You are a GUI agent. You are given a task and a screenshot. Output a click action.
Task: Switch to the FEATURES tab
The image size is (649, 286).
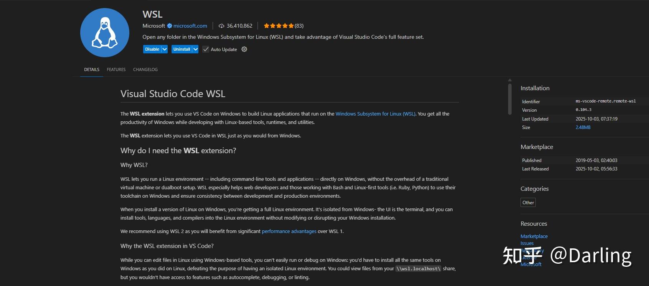point(116,69)
